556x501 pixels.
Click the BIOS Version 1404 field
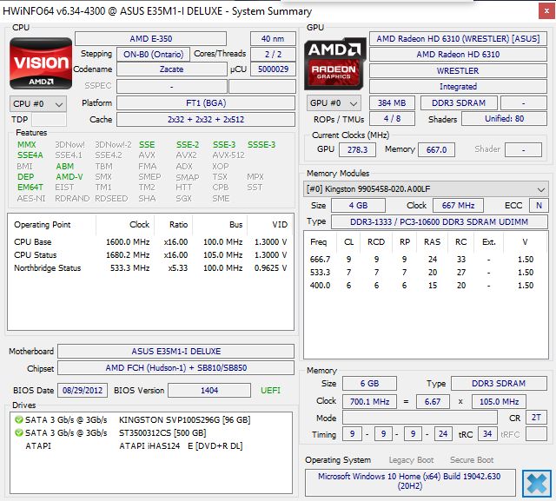point(209,391)
